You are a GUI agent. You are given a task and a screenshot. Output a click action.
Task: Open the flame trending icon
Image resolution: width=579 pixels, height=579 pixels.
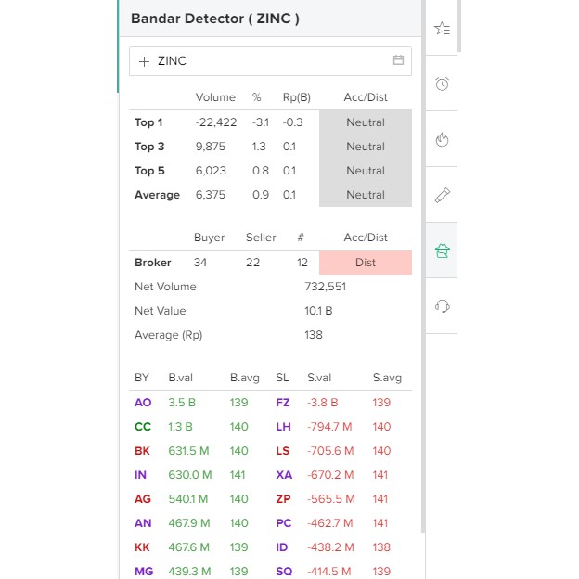point(442,139)
